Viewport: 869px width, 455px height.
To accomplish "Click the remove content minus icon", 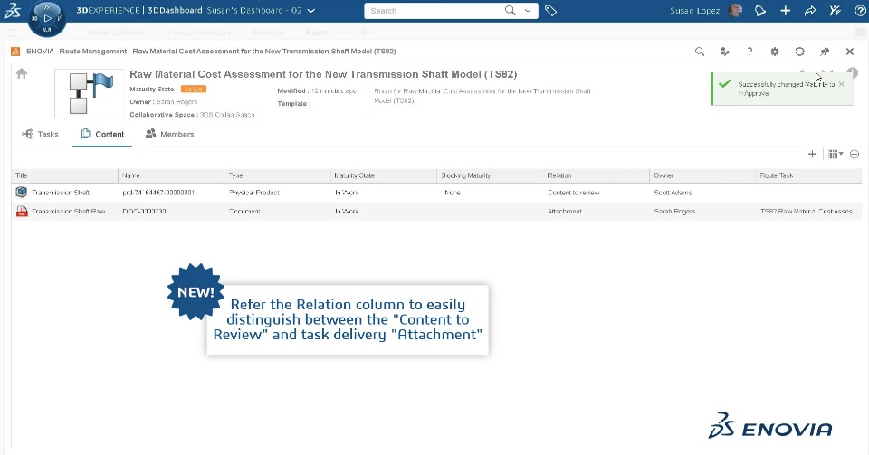I will tap(855, 155).
